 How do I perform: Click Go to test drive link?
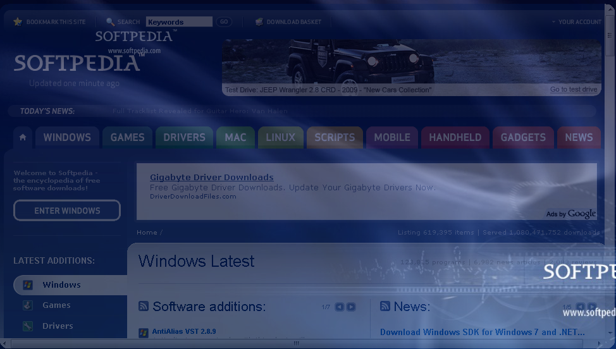tap(574, 90)
